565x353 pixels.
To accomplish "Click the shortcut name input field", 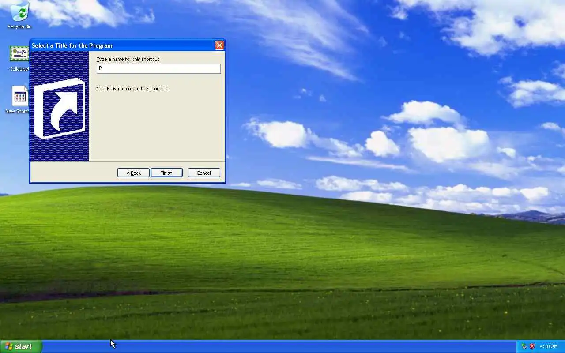I will (158, 68).
